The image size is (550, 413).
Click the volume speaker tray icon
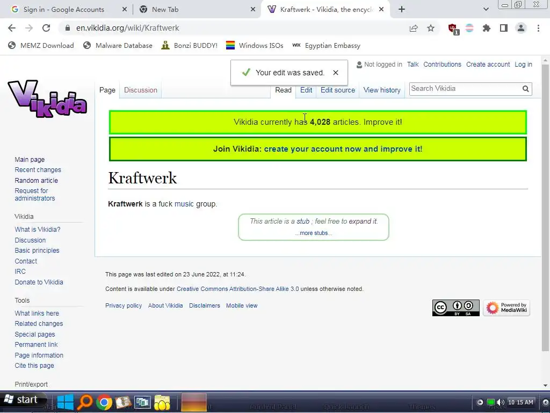(x=501, y=402)
